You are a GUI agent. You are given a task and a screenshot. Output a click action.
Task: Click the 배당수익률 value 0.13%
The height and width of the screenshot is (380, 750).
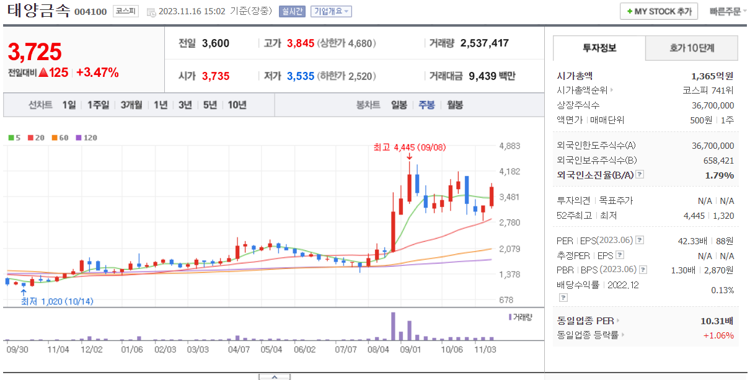click(x=722, y=290)
